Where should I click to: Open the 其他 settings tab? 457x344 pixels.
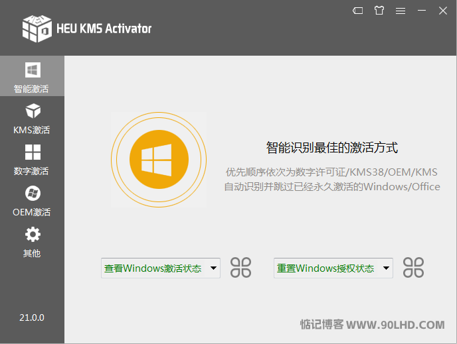coord(32,242)
